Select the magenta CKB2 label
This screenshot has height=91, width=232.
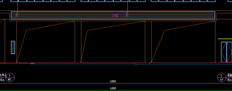[x=115, y=16]
